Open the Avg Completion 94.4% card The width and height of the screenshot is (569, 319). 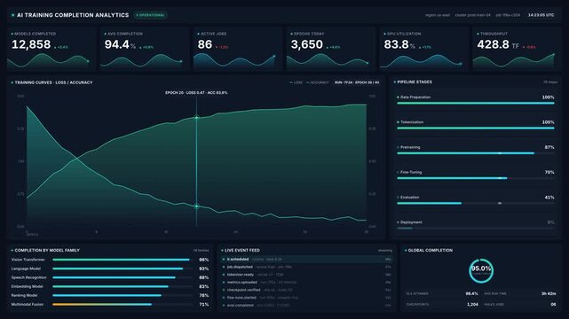(x=145, y=49)
